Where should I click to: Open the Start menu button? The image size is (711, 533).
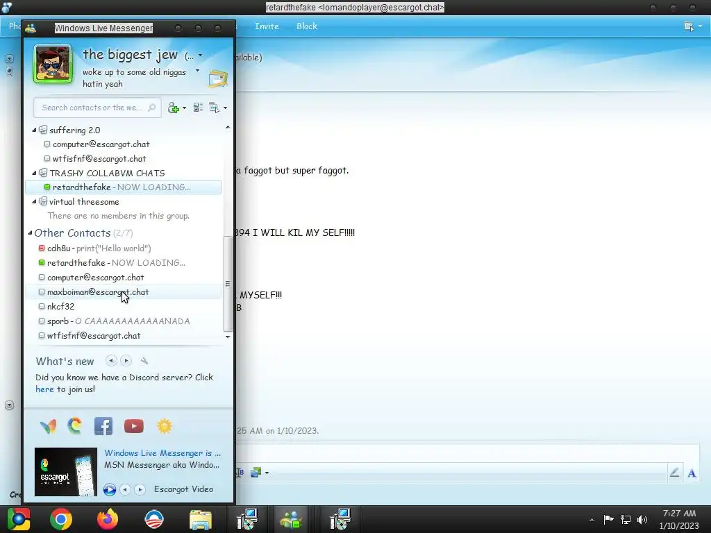tap(19, 519)
